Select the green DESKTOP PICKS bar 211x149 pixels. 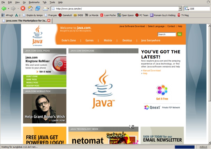point(45,86)
